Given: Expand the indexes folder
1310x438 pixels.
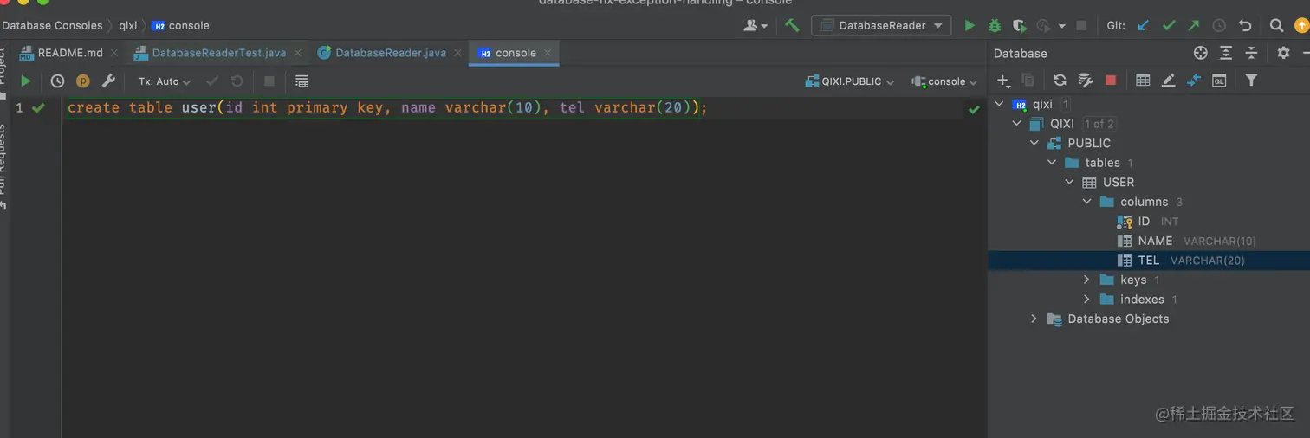Looking at the screenshot, I should 1087,300.
